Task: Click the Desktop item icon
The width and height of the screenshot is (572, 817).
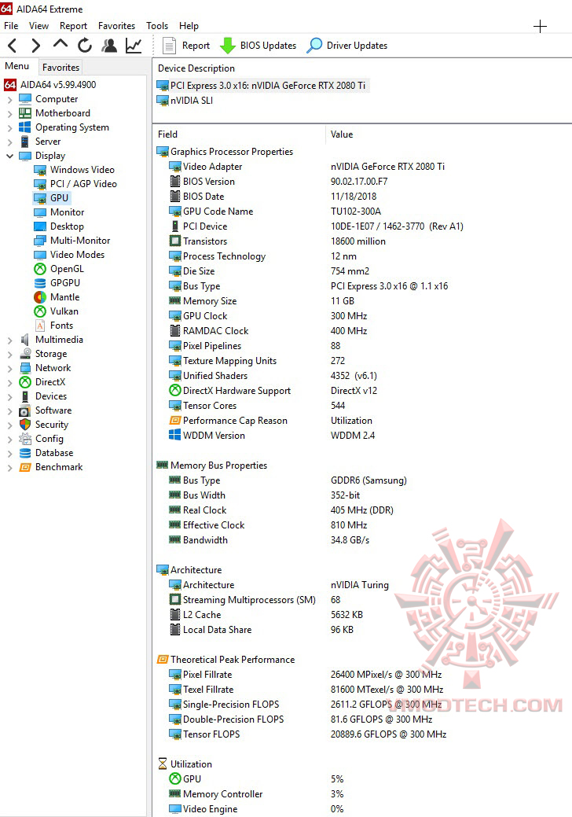Action: [40, 226]
